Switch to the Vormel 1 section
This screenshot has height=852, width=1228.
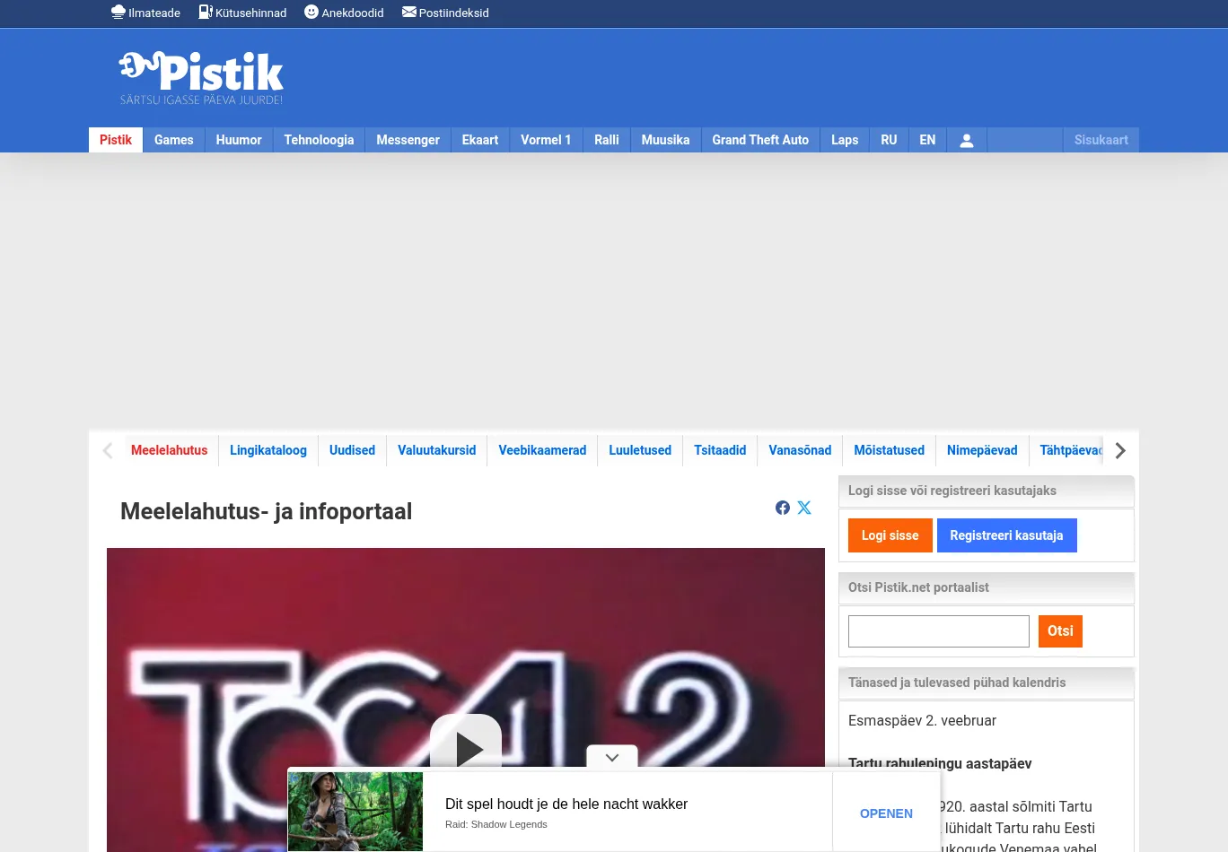[x=545, y=140]
